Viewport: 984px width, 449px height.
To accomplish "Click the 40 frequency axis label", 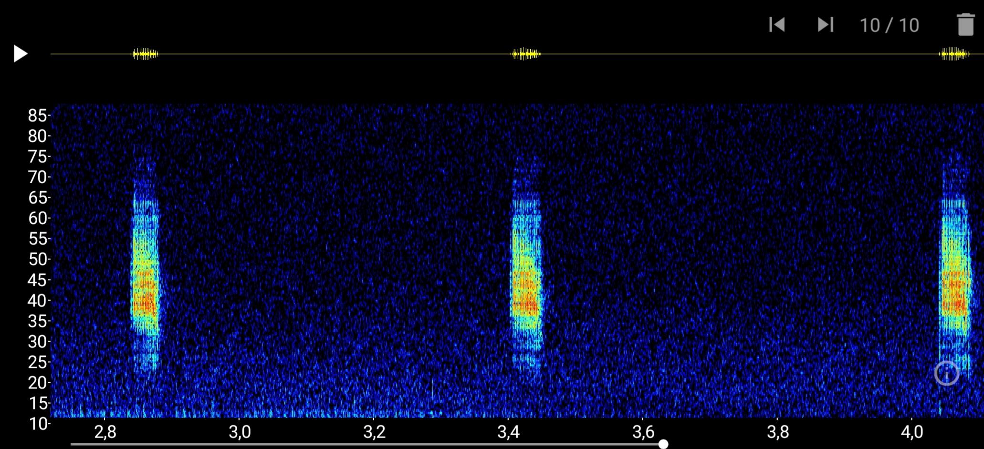I will pyautogui.click(x=37, y=301).
